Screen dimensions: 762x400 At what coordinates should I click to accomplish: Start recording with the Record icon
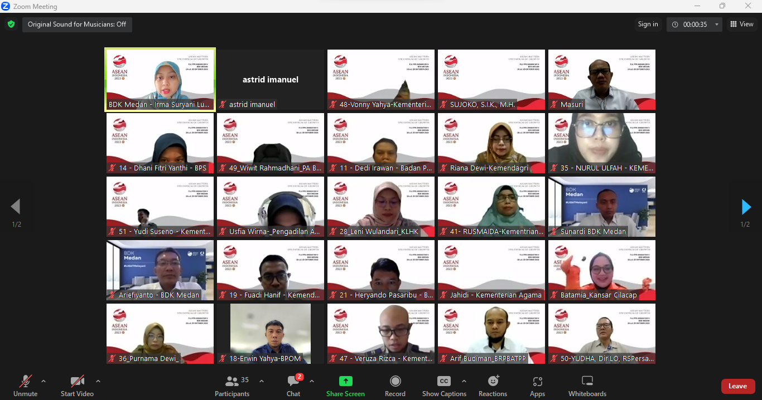pos(395,381)
